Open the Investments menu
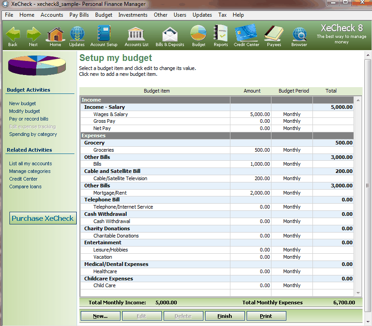The height and width of the screenshot is (326, 372). [x=133, y=15]
